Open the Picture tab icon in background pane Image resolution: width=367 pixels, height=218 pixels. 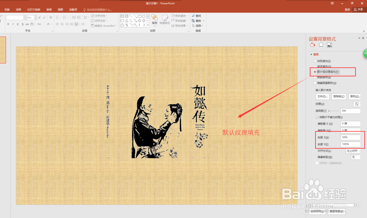329,45
